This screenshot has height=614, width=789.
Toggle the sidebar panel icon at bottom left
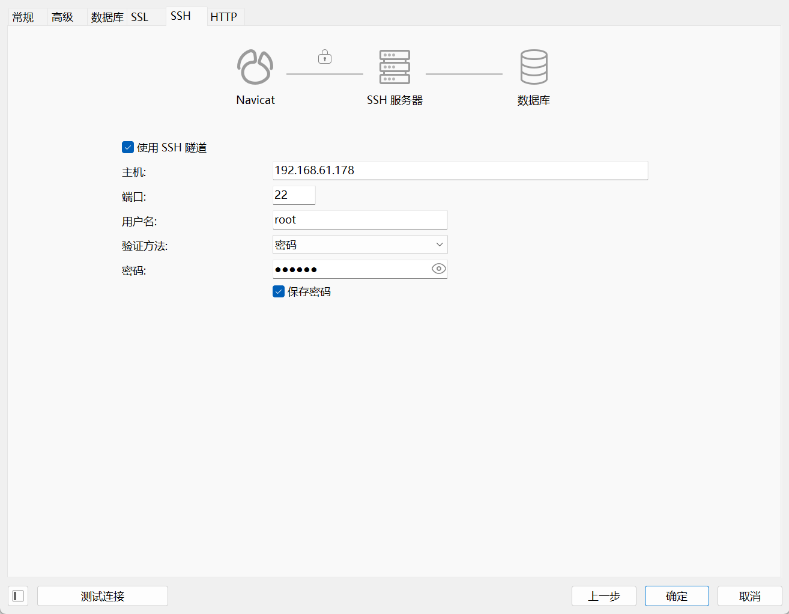point(18,596)
